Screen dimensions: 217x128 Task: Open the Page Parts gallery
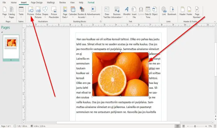click(x=65, y=12)
